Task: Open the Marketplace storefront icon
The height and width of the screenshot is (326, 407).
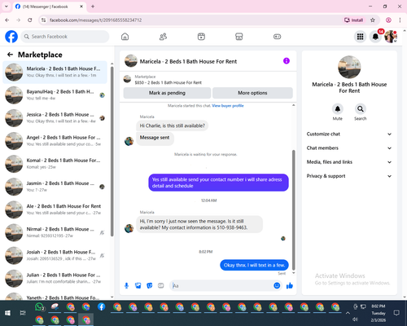Action: pyautogui.click(x=239, y=37)
